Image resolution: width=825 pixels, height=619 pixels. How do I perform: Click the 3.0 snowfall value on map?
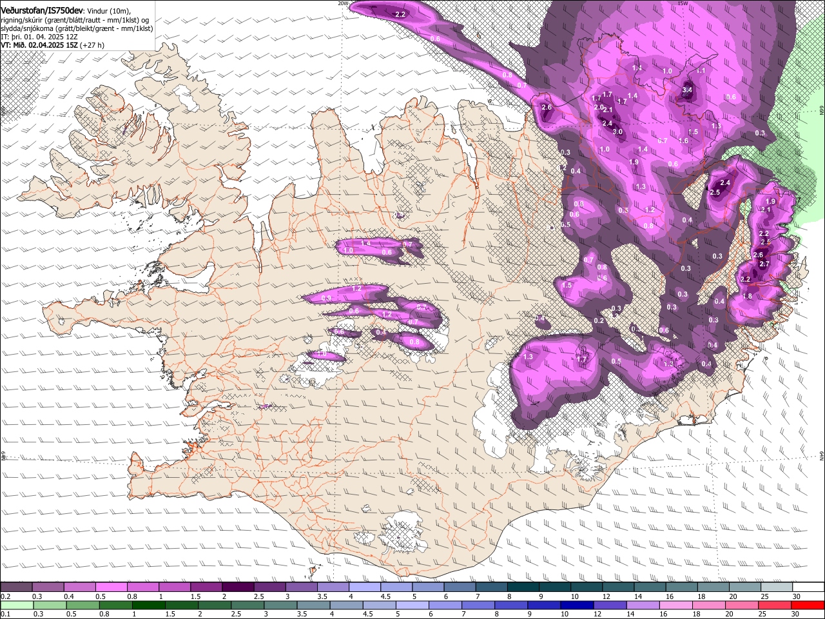tap(617, 132)
